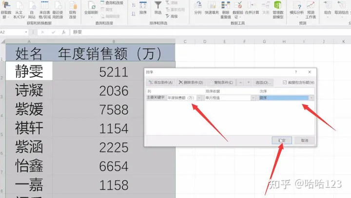
Task: Select cell with value 6654
Action: pos(114,165)
